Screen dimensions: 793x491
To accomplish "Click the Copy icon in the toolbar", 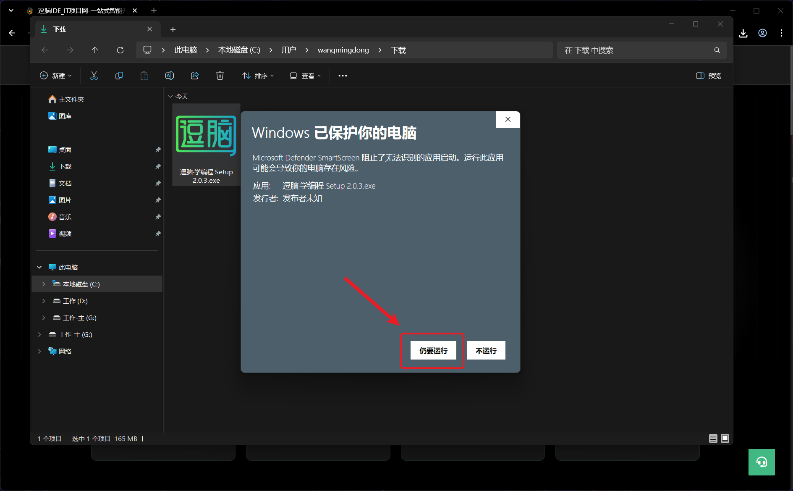I will coord(119,76).
